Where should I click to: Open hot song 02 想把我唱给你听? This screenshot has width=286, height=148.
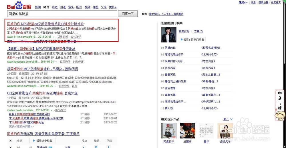[174, 55]
